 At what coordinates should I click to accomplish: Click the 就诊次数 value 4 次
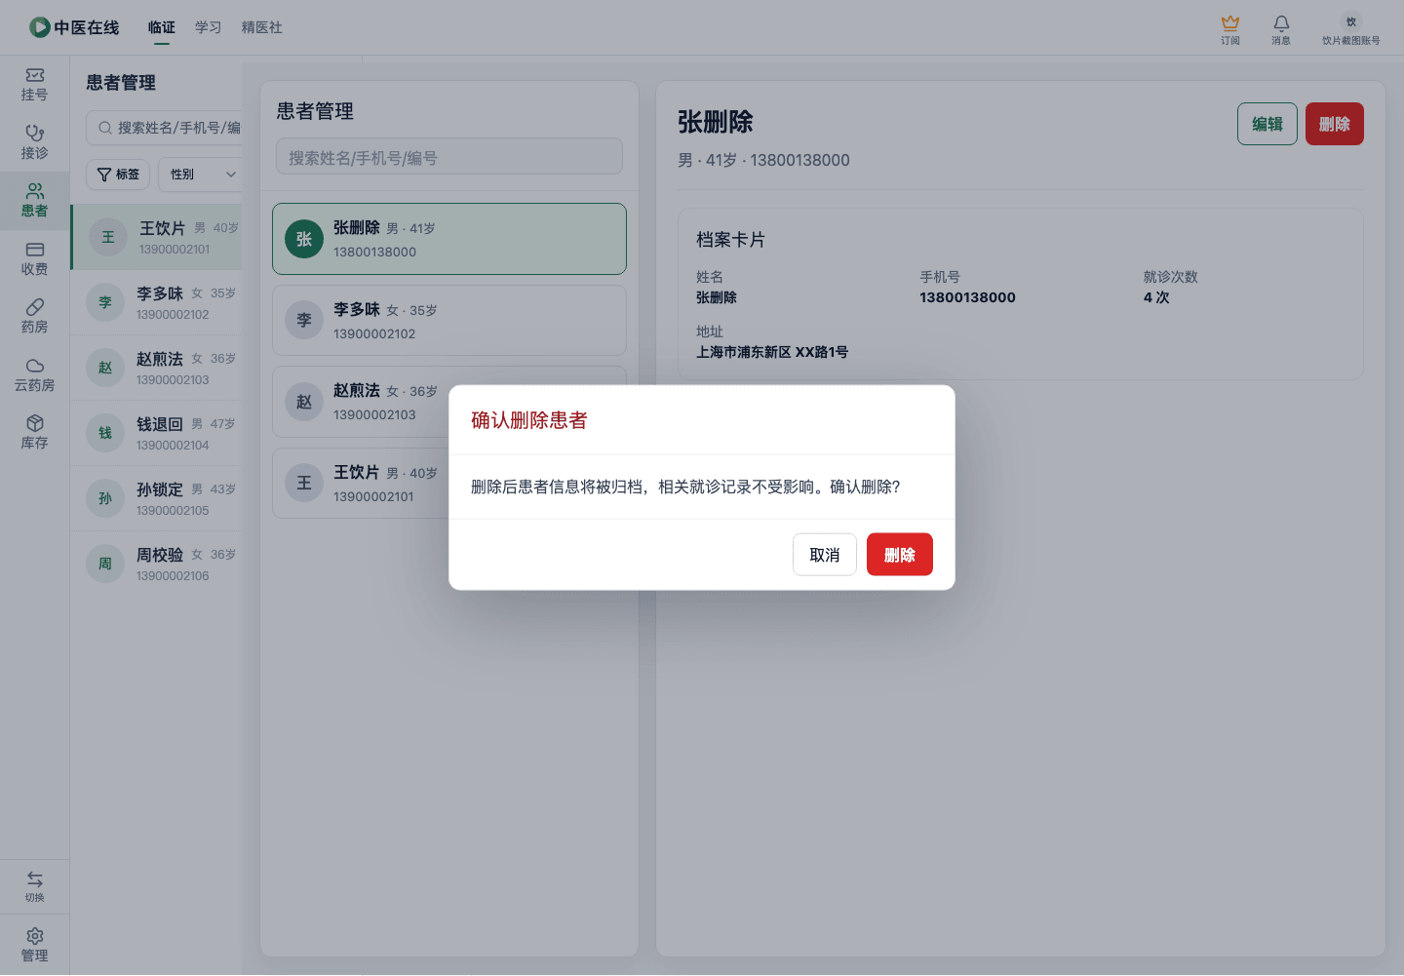click(1156, 297)
